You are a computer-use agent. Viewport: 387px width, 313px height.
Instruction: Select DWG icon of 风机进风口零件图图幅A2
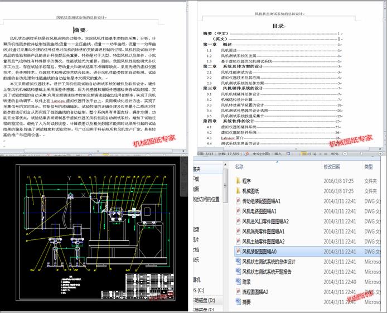(238, 221)
